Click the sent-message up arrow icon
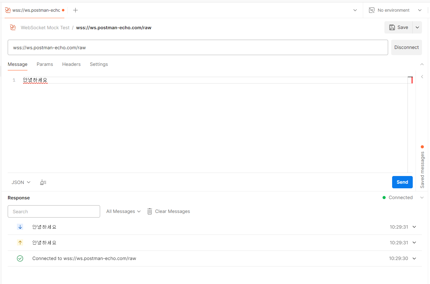 (x=20, y=242)
